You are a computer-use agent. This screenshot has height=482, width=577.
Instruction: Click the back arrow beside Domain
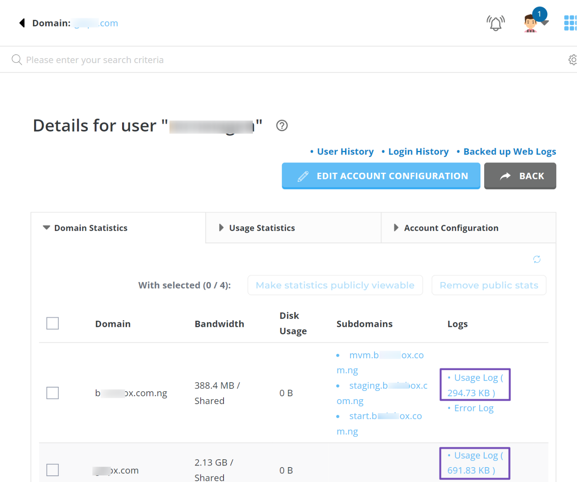click(22, 23)
